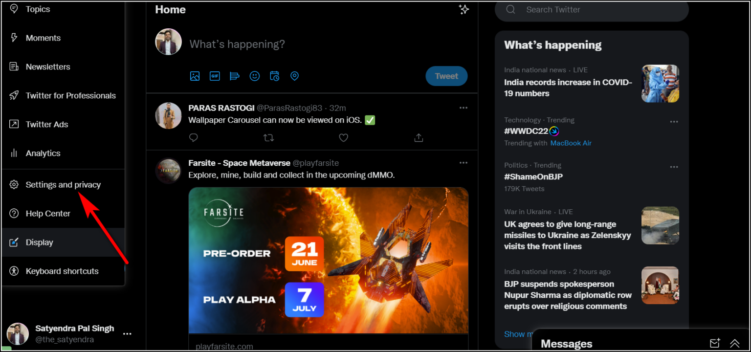Image resolution: width=751 pixels, height=352 pixels.
Task: Open the schedule tweet option
Action: [x=274, y=76]
